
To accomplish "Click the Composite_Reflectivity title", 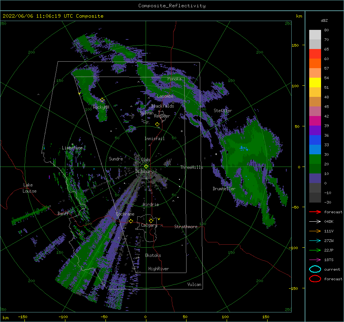I will [x=172, y=6].
